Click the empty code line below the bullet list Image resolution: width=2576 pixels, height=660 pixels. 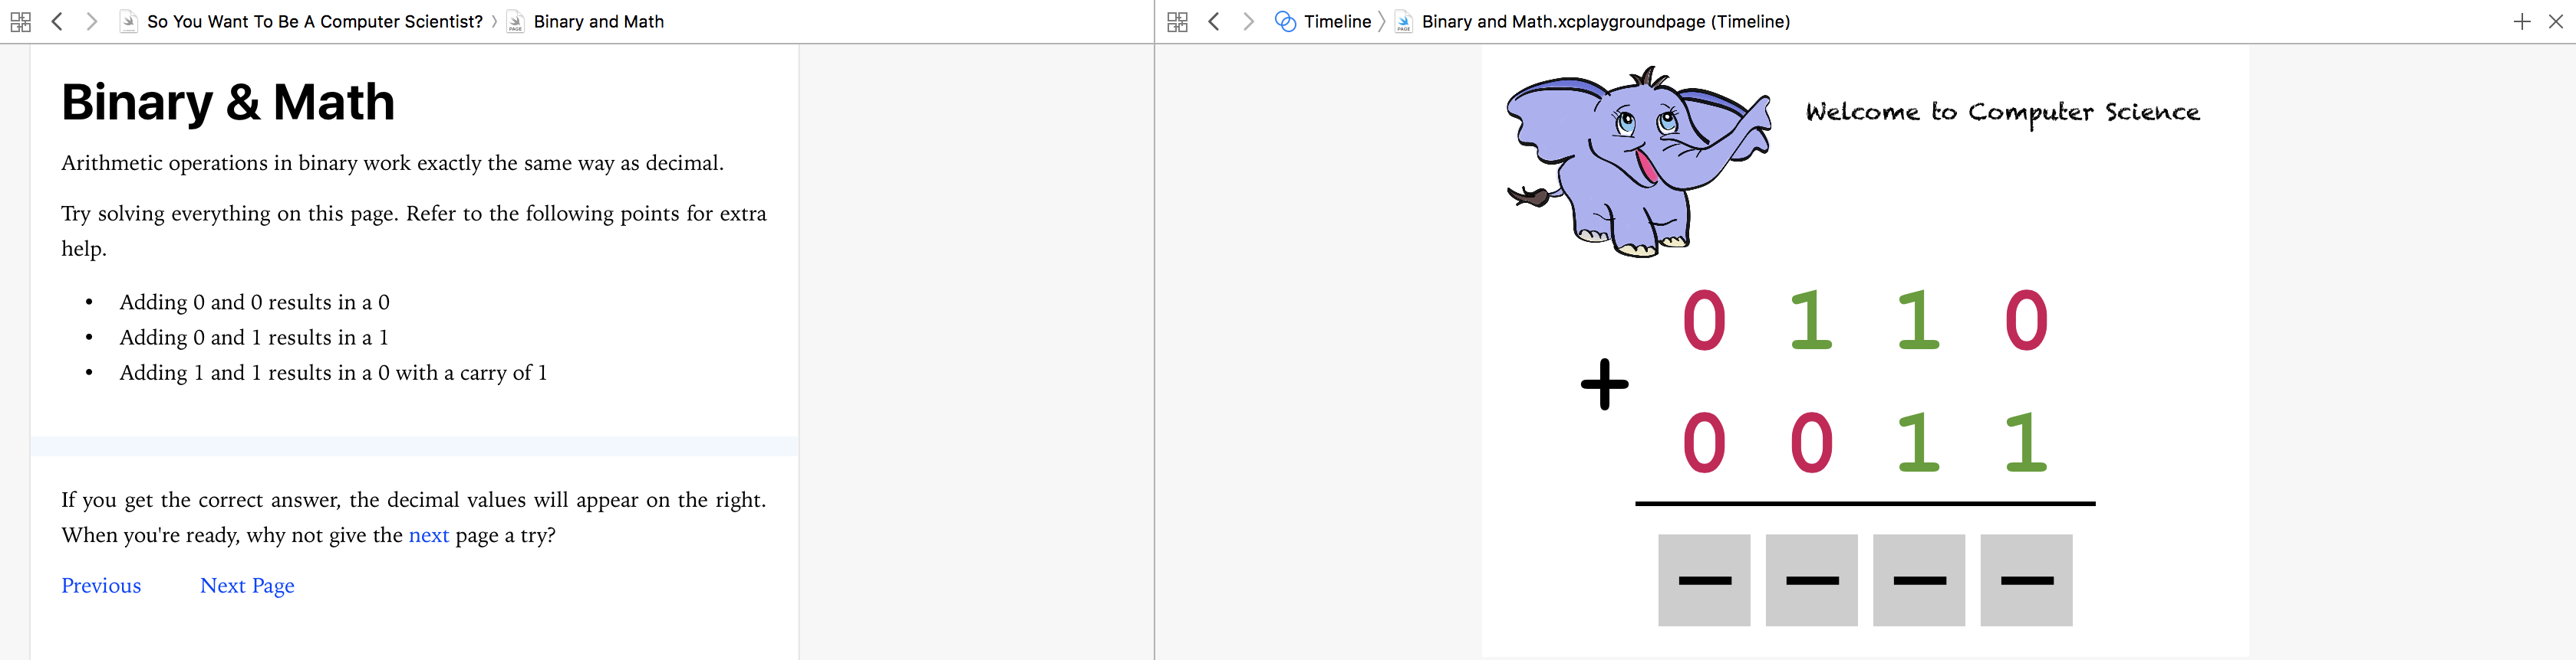point(414,446)
